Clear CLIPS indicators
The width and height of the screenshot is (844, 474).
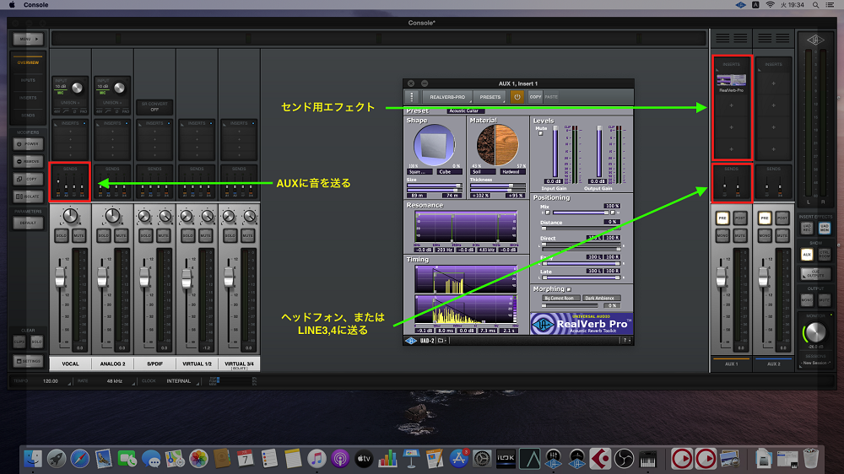[x=19, y=342]
